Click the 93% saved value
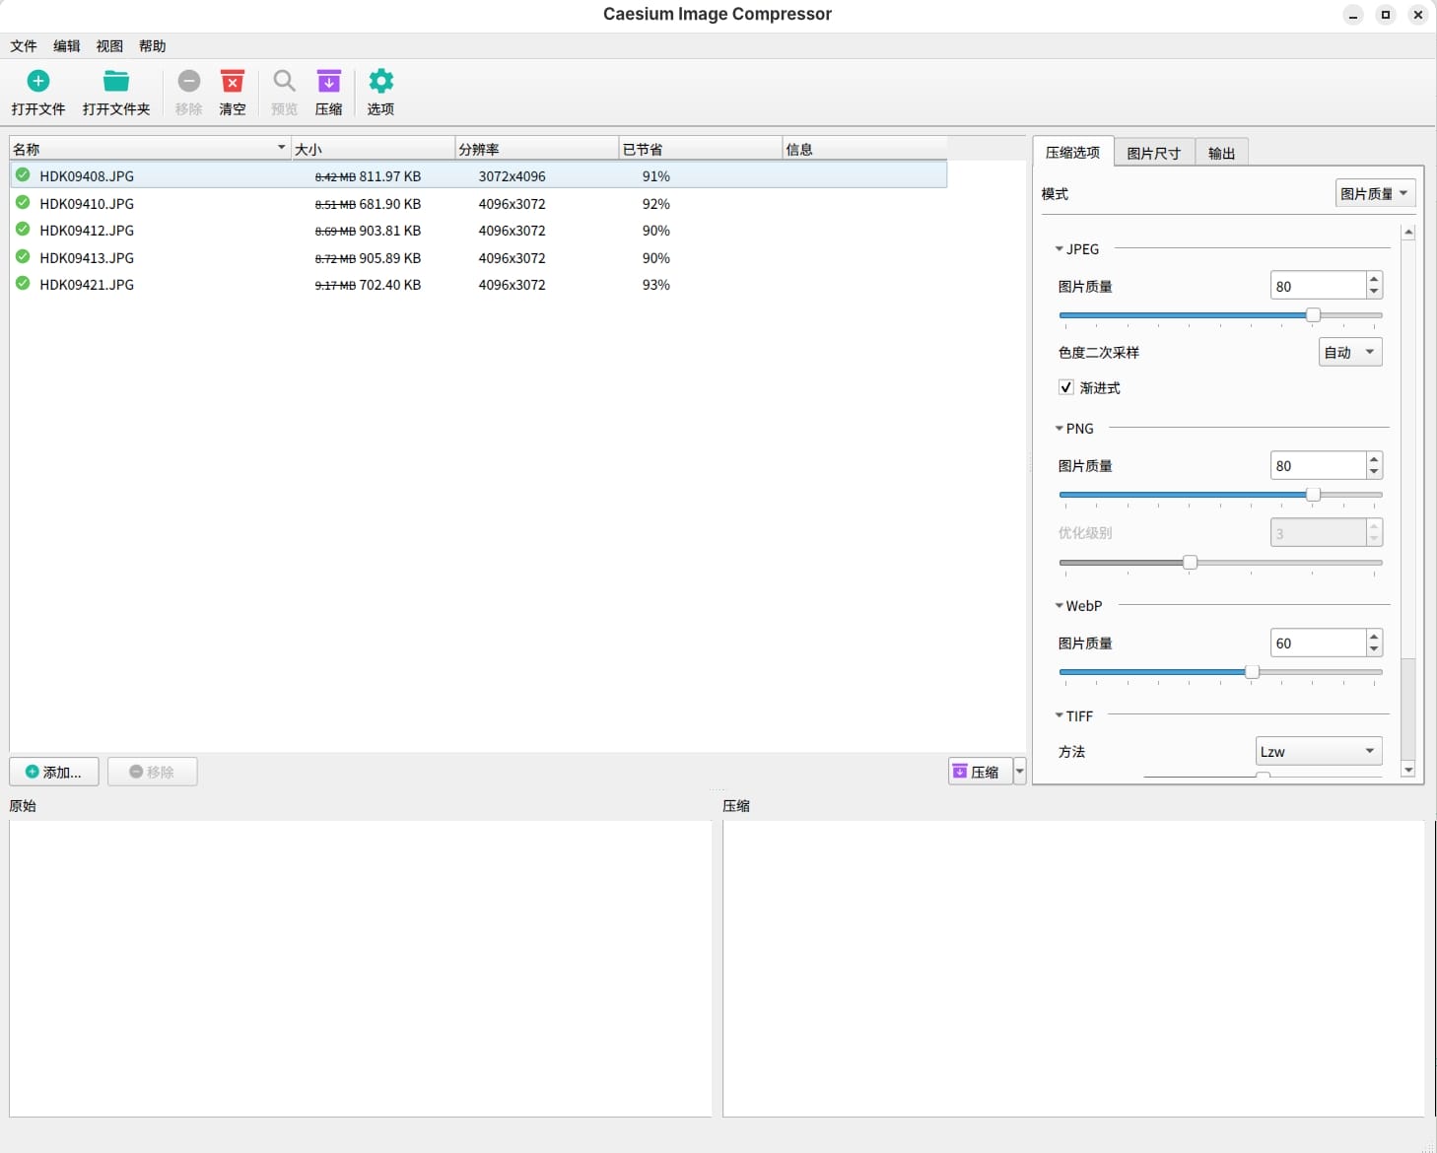Viewport: 1437px width, 1153px height. 656,285
